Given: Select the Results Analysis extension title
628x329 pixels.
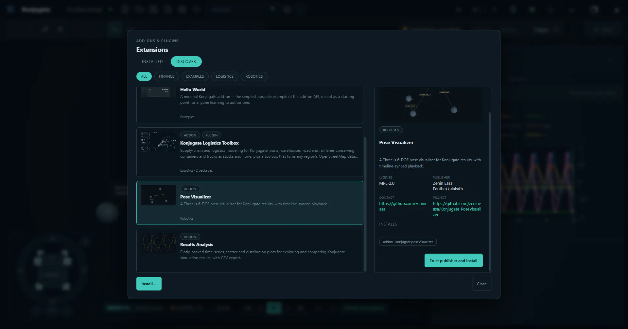Looking at the screenshot, I should coord(197,244).
